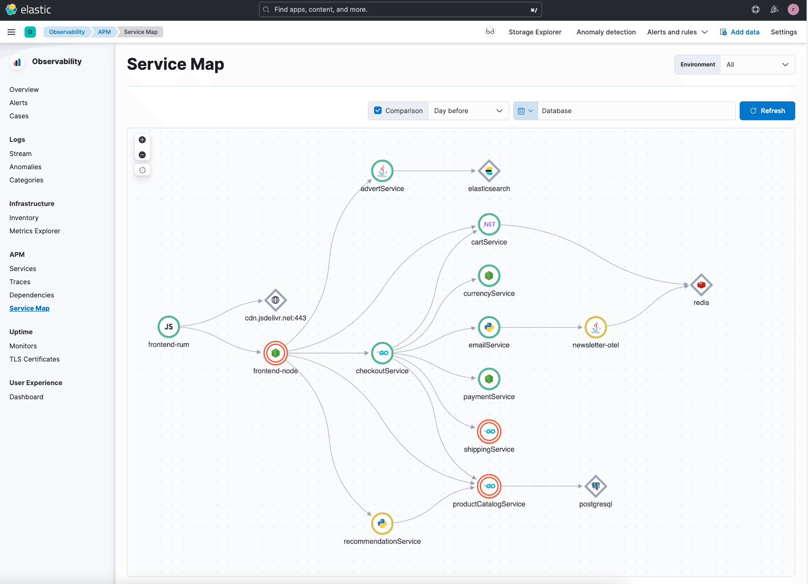Image resolution: width=808 pixels, height=584 pixels.
Task: Open the postgresql node
Action: (595, 486)
